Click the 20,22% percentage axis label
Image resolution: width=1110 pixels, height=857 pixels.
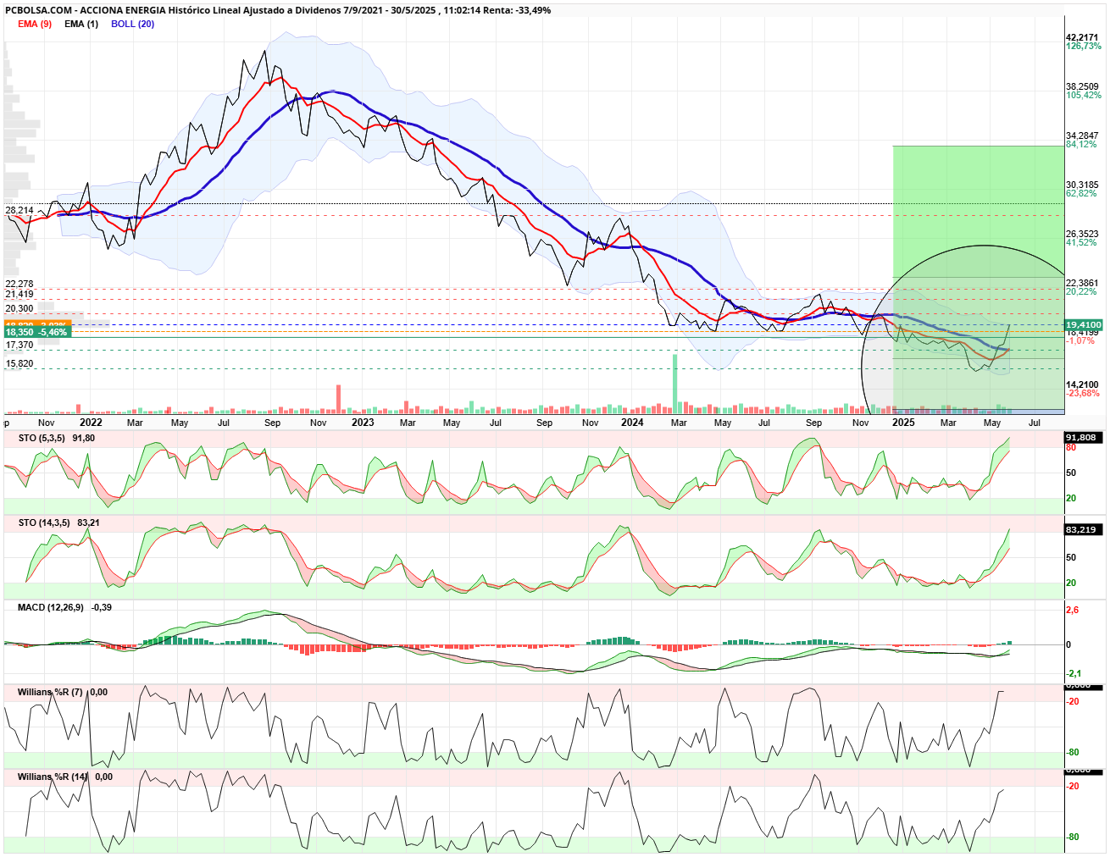(x=1081, y=291)
